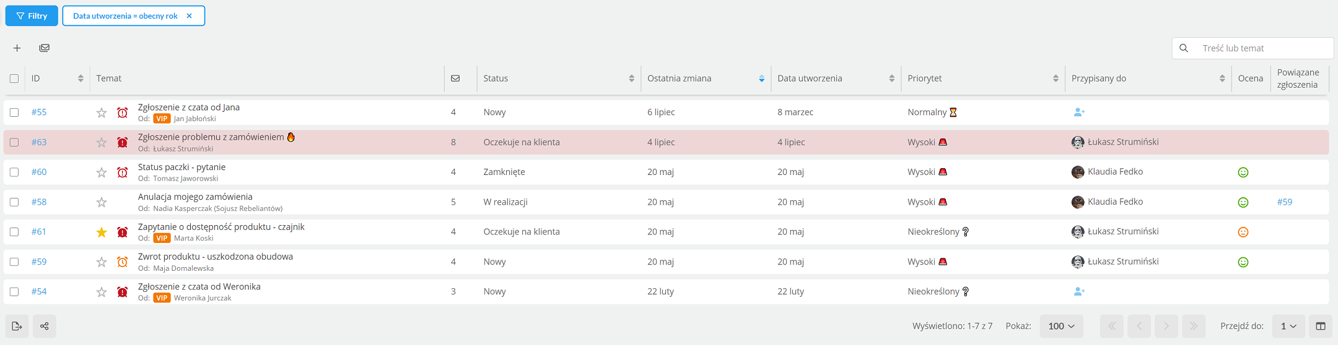
Task: Open ticket 'Zwrot produktu - uszkodzona obudowa'
Action: coord(215,257)
